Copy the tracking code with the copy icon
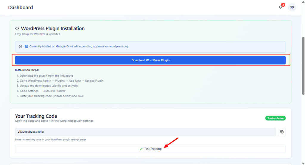 pos(282,132)
